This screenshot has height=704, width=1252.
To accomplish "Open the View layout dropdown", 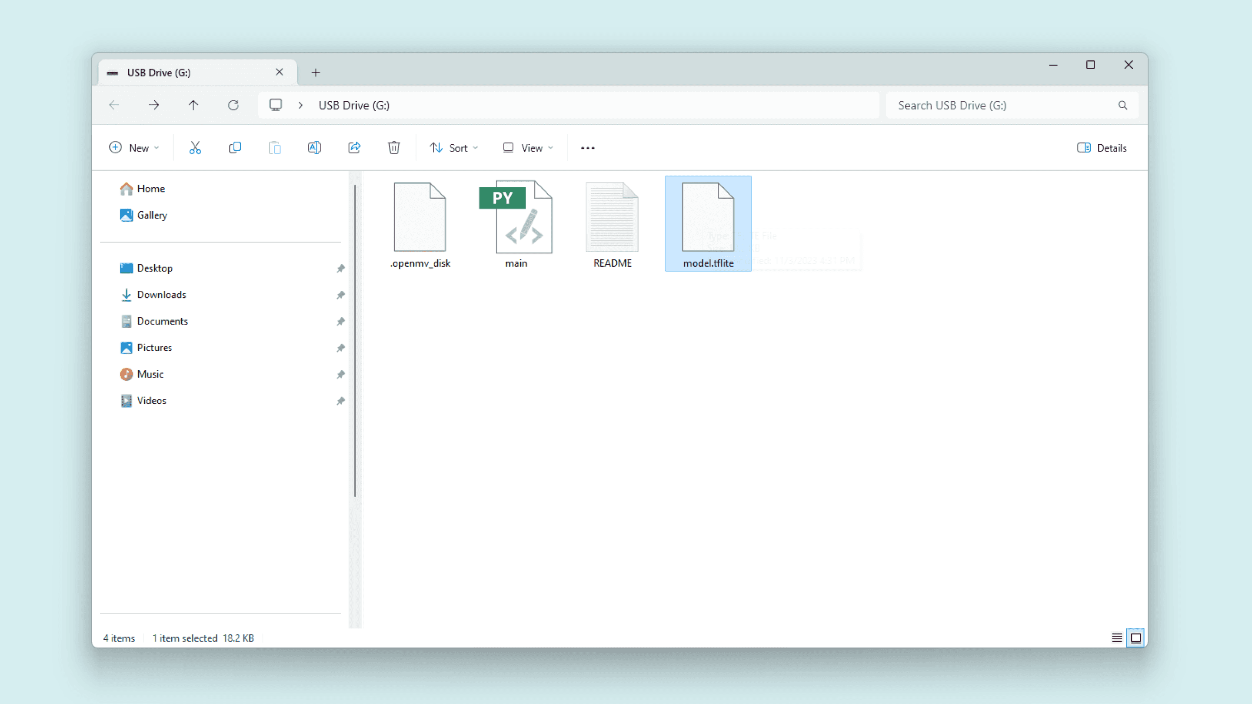I will pos(528,148).
